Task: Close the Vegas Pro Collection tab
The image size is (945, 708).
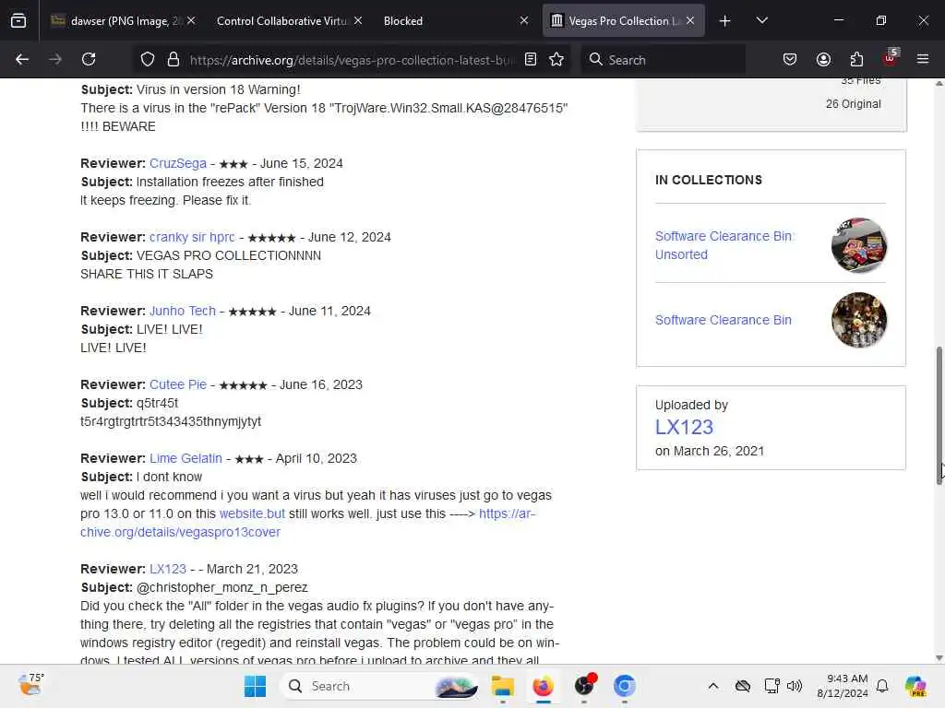Action: [x=690, y=20]
